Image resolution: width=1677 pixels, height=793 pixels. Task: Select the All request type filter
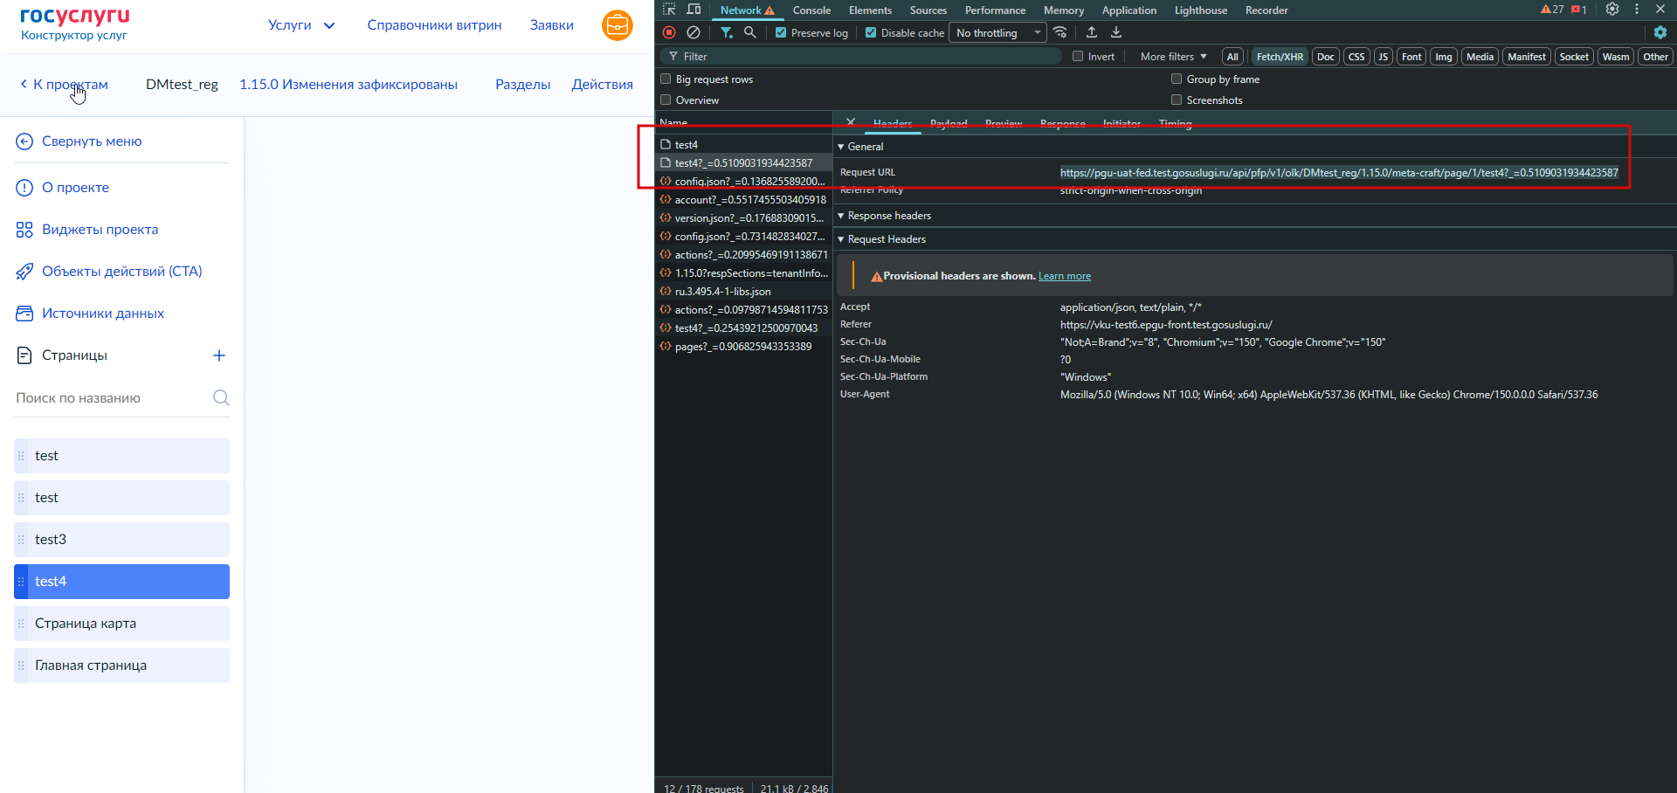coord(1232,57)
